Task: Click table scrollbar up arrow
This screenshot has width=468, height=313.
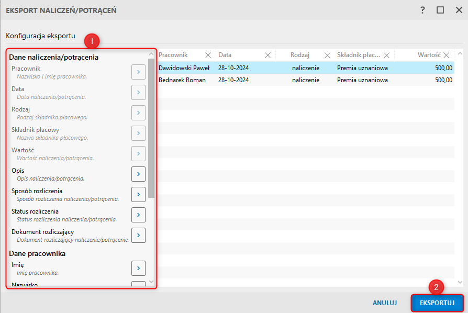Action: coord(460,54)
